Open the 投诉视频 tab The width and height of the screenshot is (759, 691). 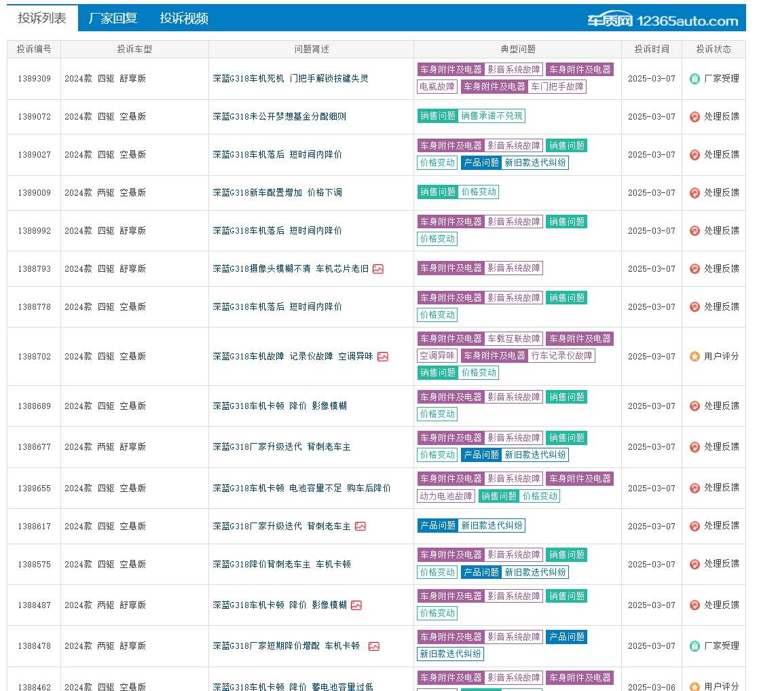coord(184,18)
